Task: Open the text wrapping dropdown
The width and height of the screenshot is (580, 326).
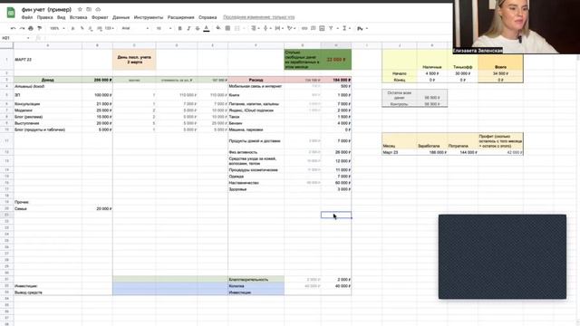Action: coord(279,28)
